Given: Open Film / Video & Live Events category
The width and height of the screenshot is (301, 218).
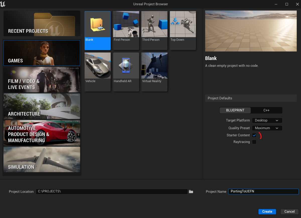Looking at the screenshot, I should click(42, 80).
